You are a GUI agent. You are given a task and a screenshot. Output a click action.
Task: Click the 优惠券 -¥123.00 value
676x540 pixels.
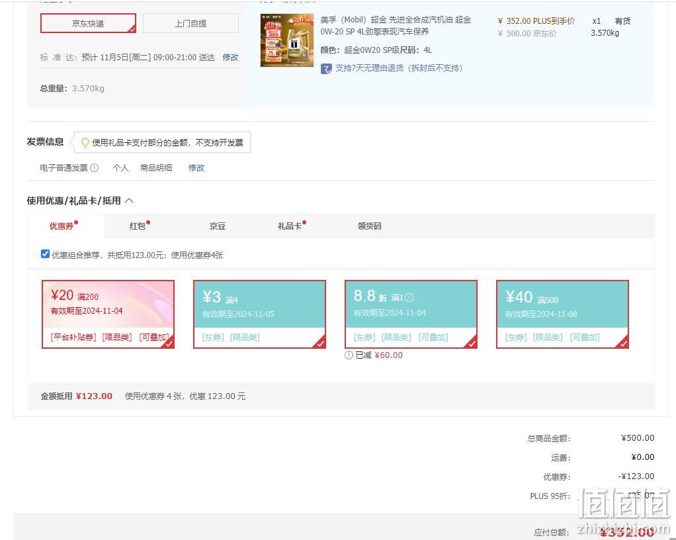(636, 476)
